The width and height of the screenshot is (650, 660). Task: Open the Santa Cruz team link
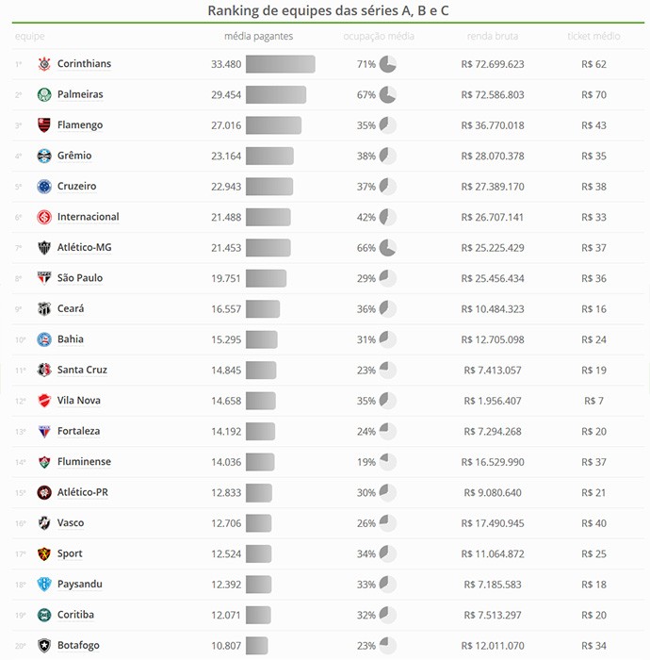(82, 370)
